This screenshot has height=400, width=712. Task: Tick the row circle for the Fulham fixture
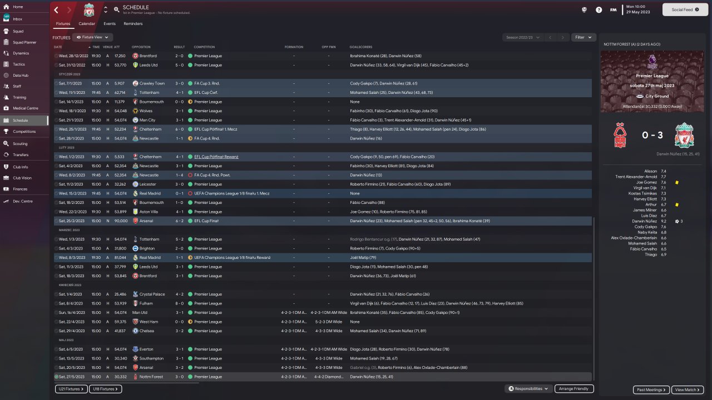pos(56,303)
